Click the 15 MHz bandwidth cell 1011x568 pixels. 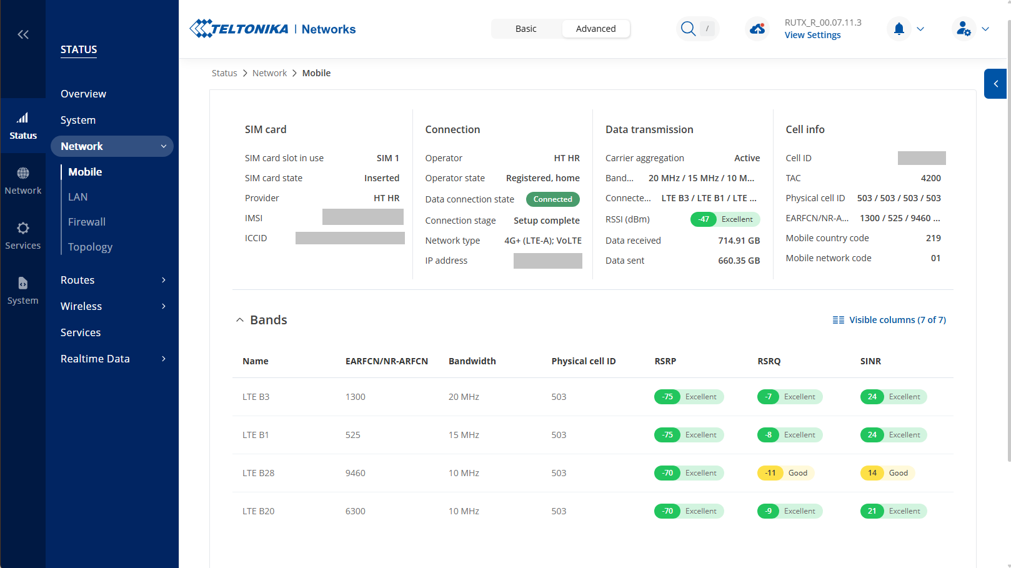point(464,435)
